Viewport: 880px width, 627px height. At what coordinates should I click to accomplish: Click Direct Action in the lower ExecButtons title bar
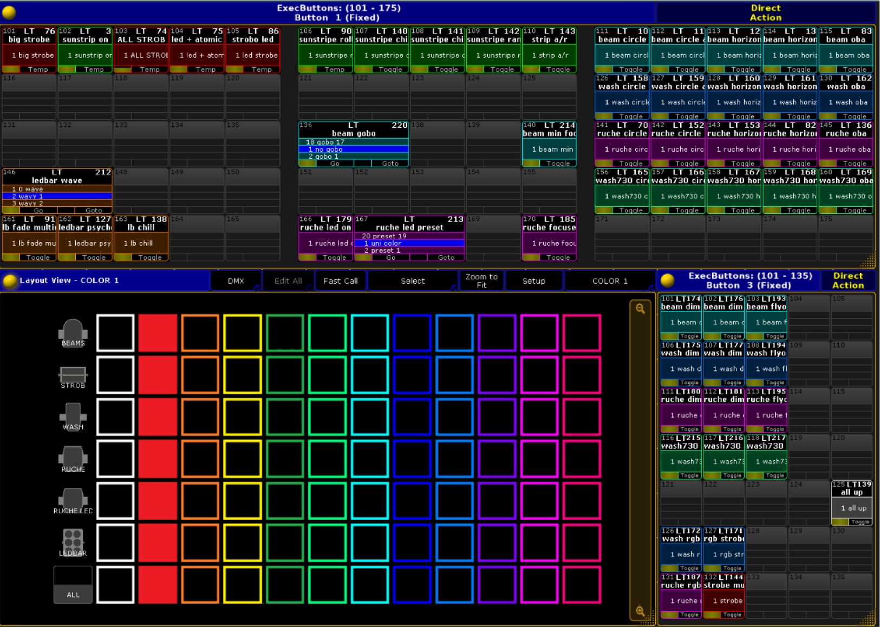click(848, 280)
